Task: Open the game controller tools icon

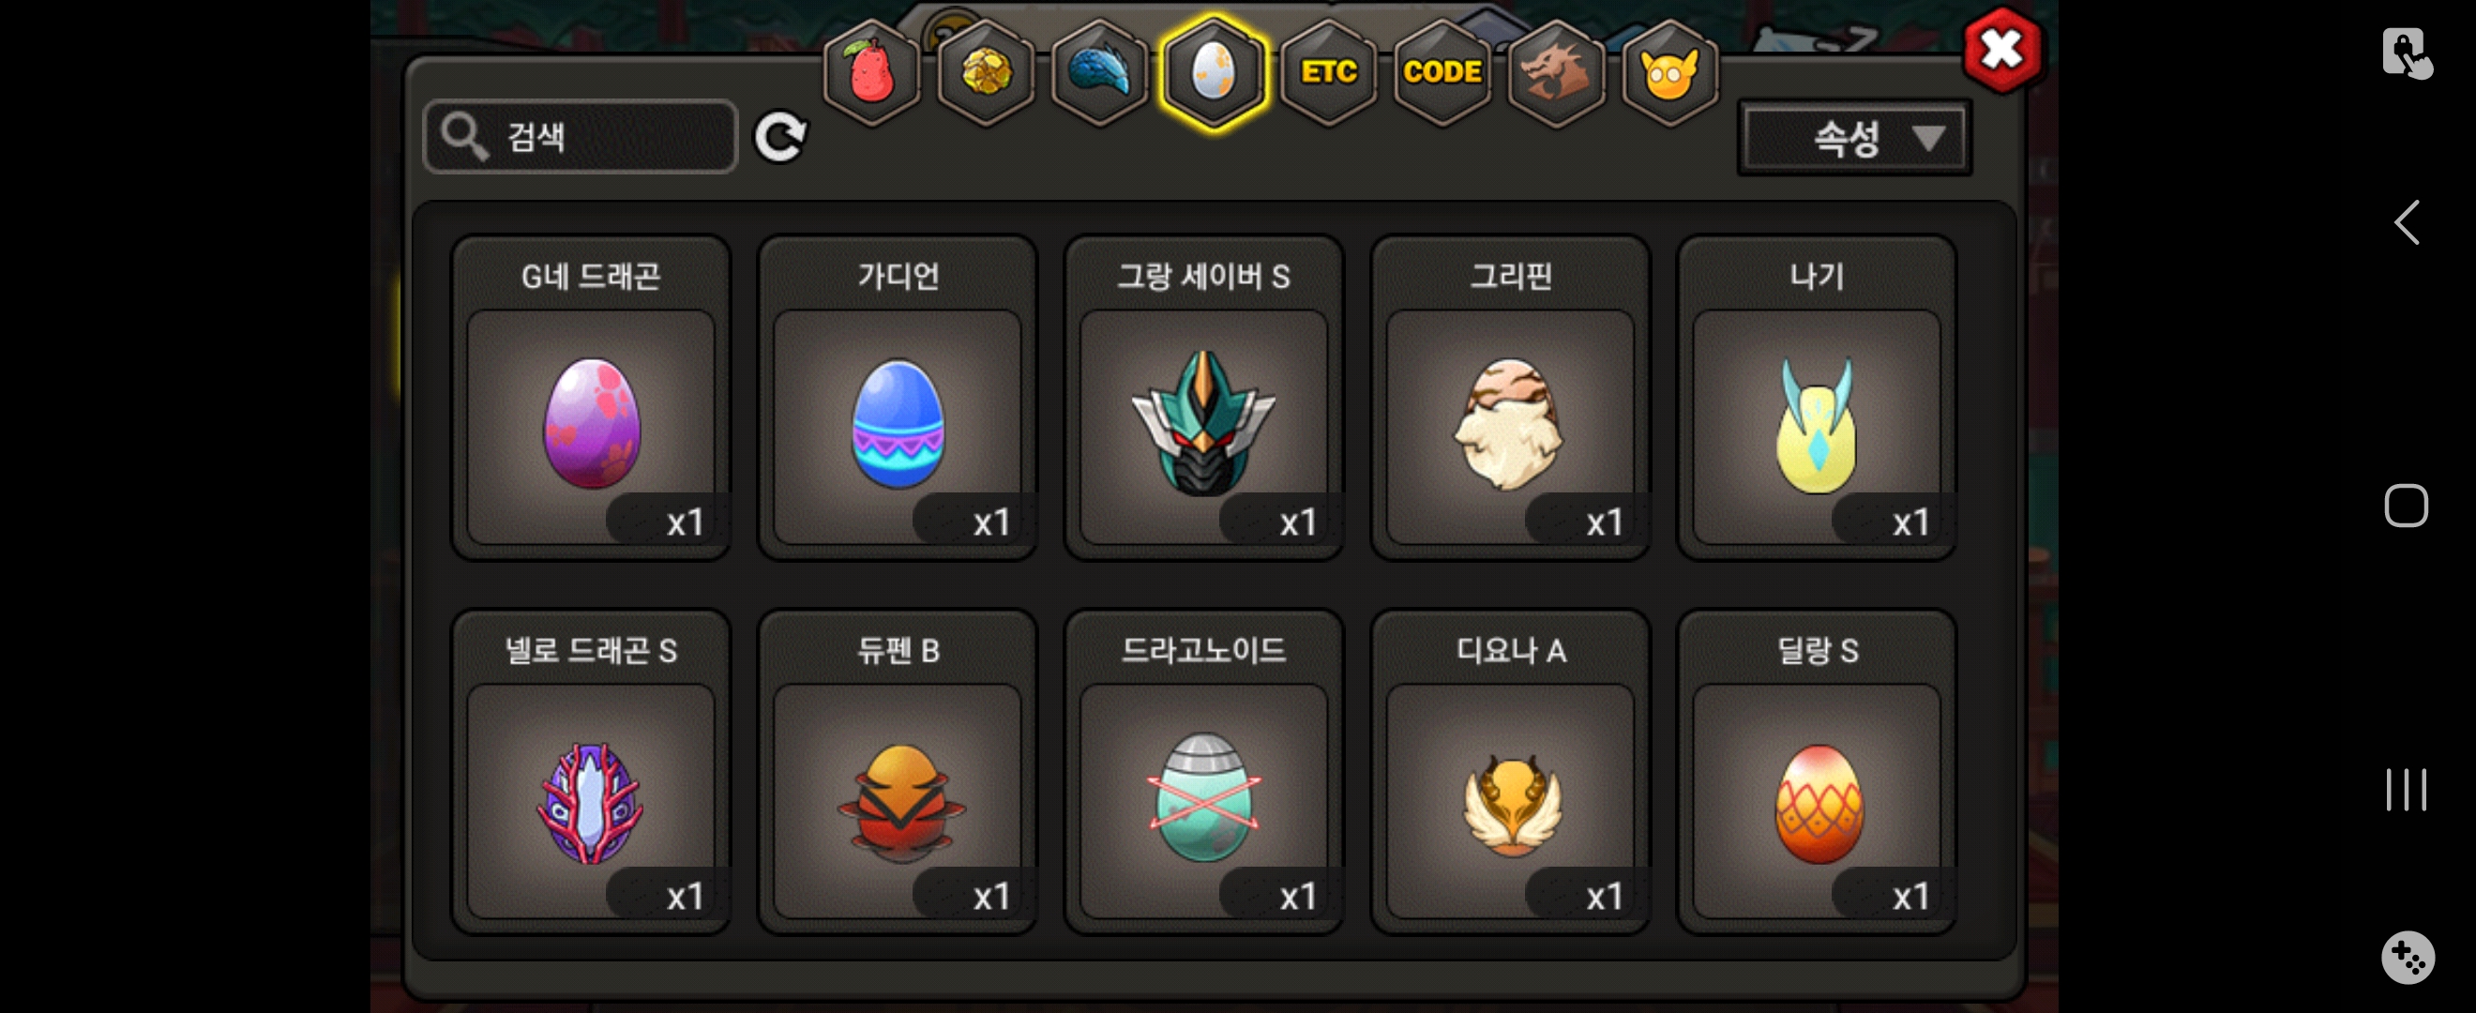Action: (2407, 957)
